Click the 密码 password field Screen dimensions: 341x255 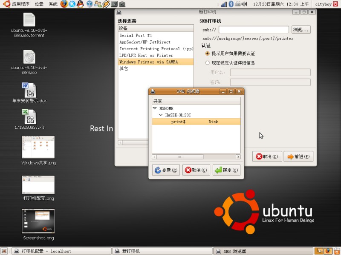pyautogui.click(x=270, y=82)
